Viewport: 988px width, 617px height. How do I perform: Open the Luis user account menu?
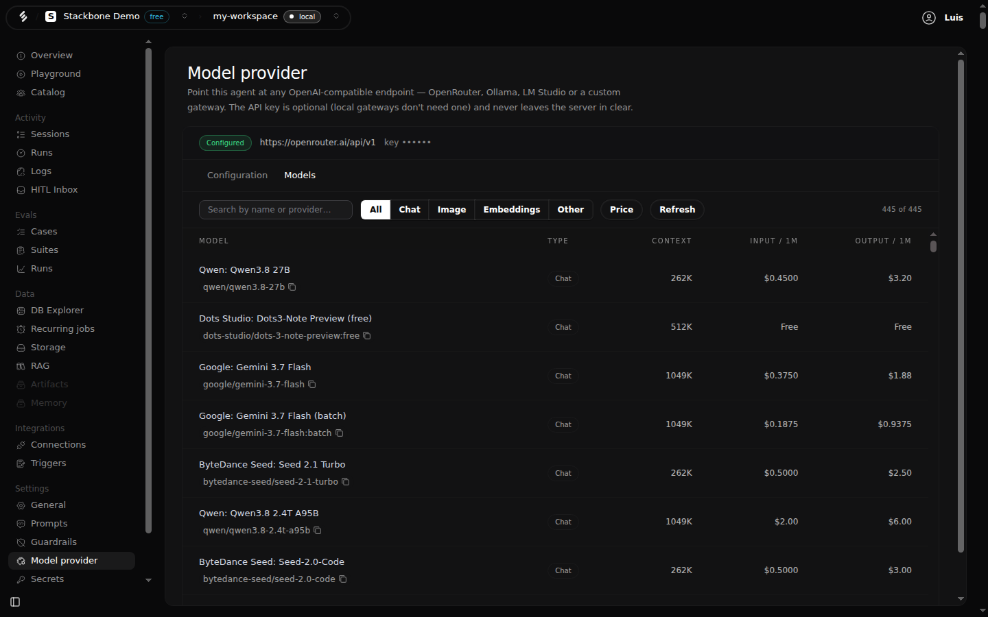(x=943, y=18)
